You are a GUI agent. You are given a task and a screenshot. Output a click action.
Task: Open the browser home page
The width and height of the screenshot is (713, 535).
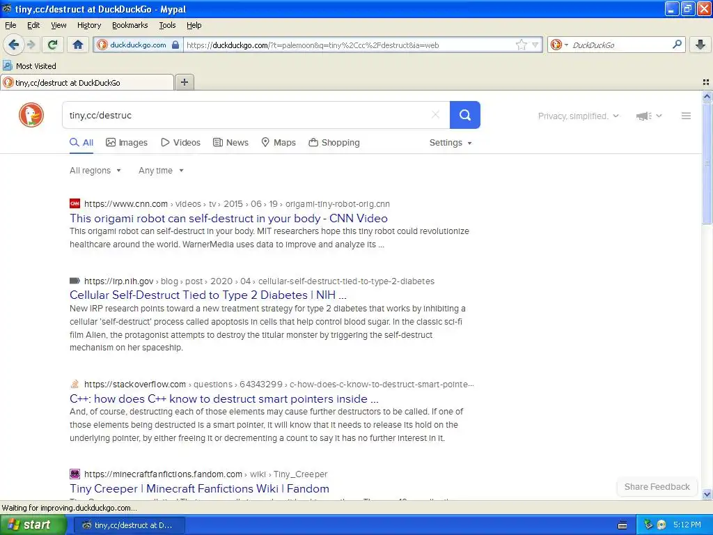(x=78, y=45)
